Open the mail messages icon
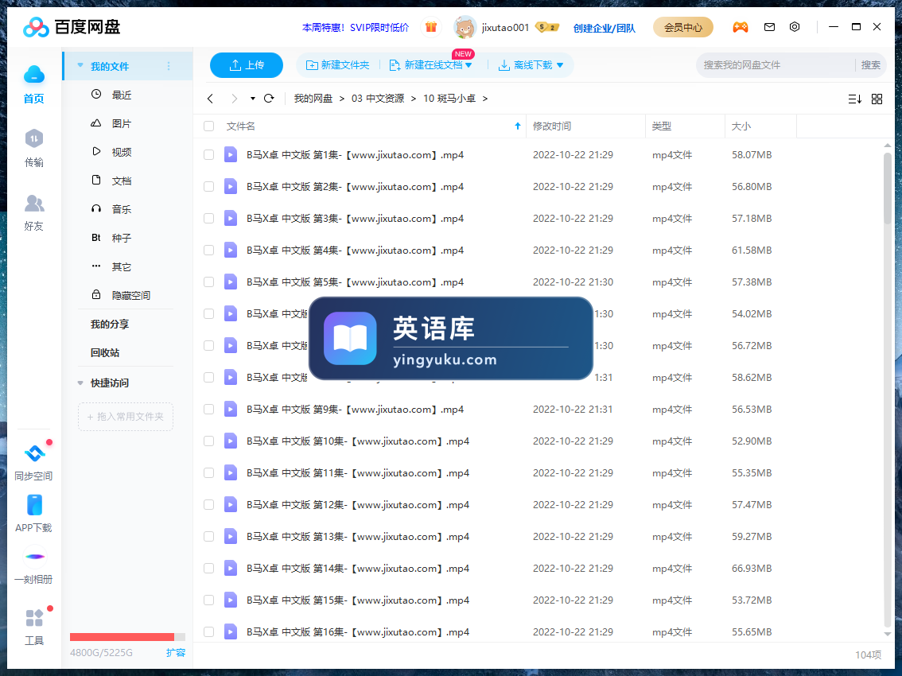Viewport: 902px width, 676px height. click(769, 27)
